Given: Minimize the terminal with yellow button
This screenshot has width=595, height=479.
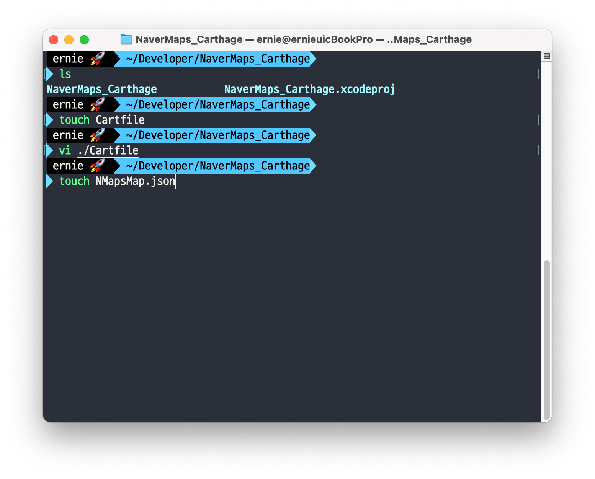Looking at the screenshot, I should point(69,40).
